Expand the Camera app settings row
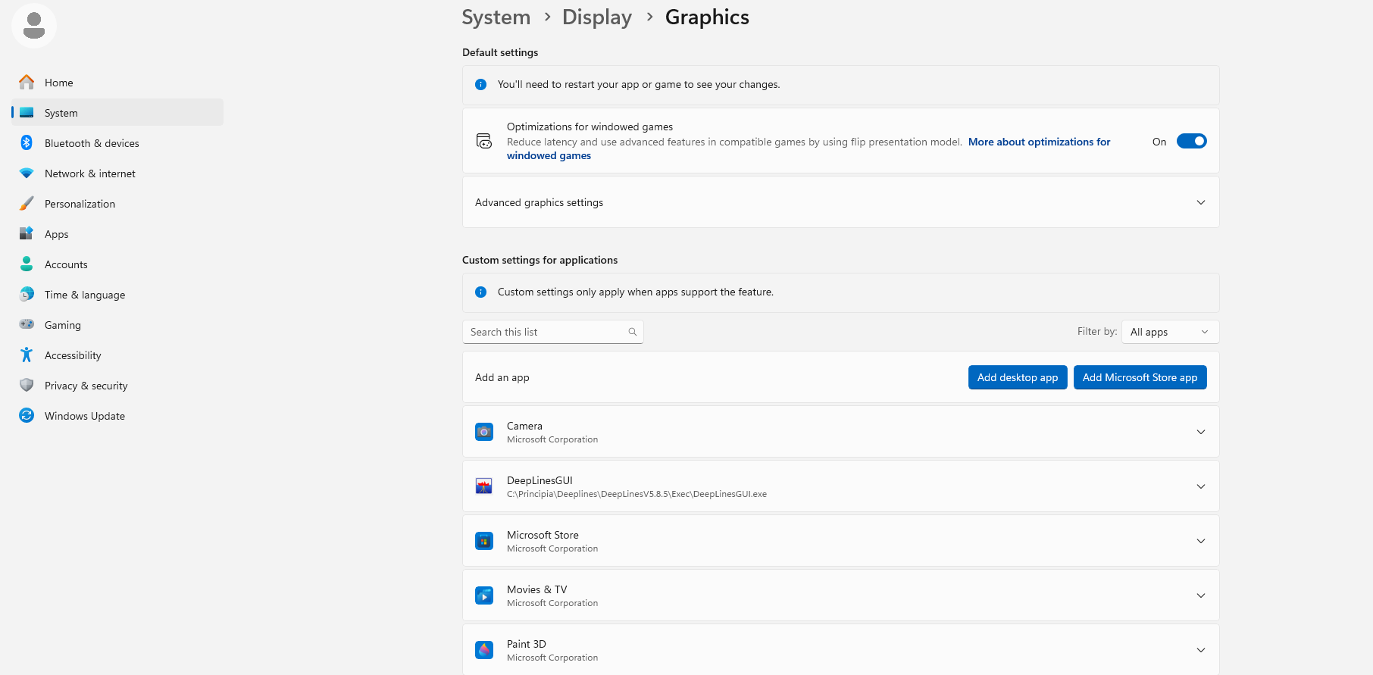This screenshot has width=1373, height=675. click(1200, 432)
